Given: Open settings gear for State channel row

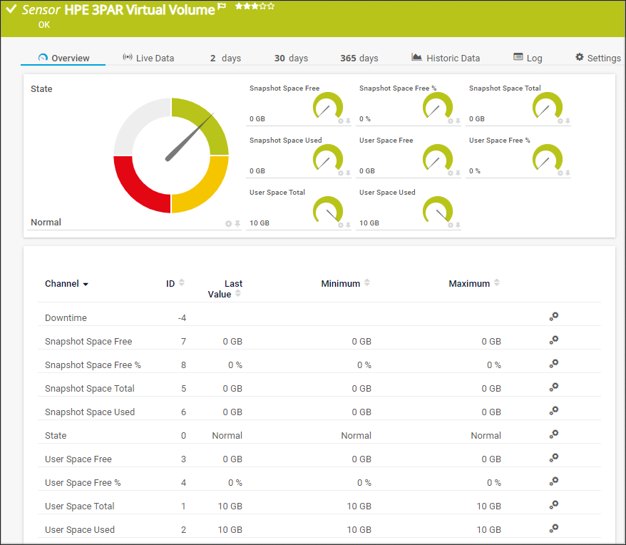Looking at the screenshot, I should click(x=553, y=434).
